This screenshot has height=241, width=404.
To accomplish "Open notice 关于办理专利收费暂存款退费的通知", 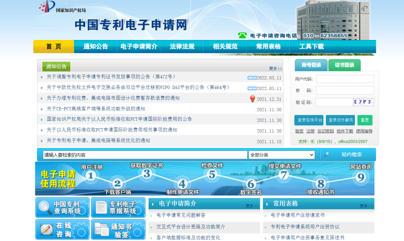I will click(113, 98).
